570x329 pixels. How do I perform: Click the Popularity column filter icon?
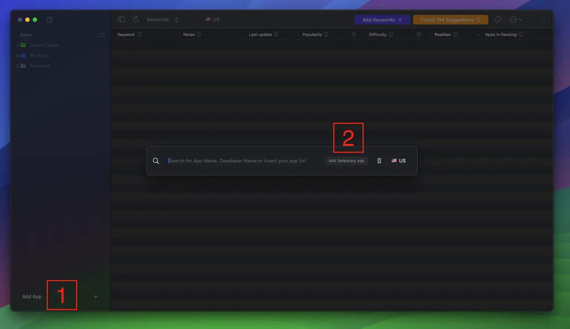(x=354, y=34)
